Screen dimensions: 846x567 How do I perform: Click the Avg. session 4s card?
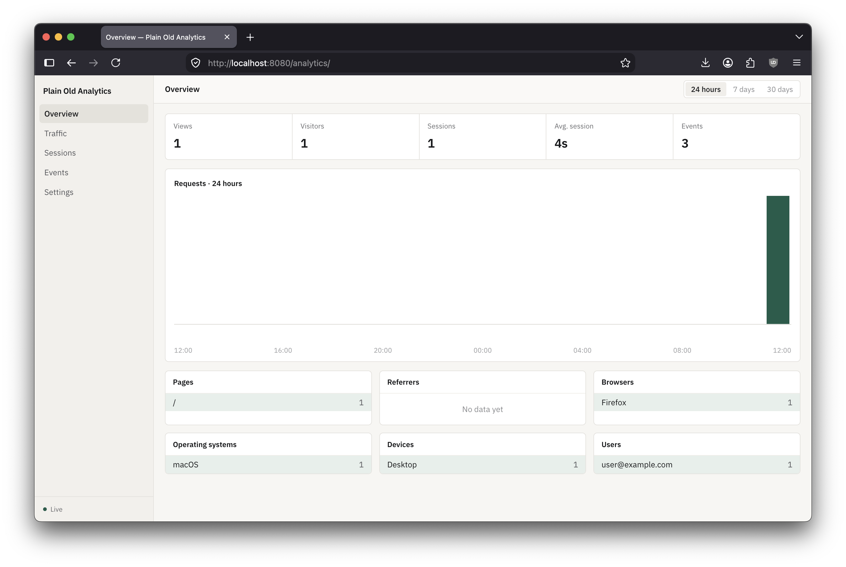609,137
